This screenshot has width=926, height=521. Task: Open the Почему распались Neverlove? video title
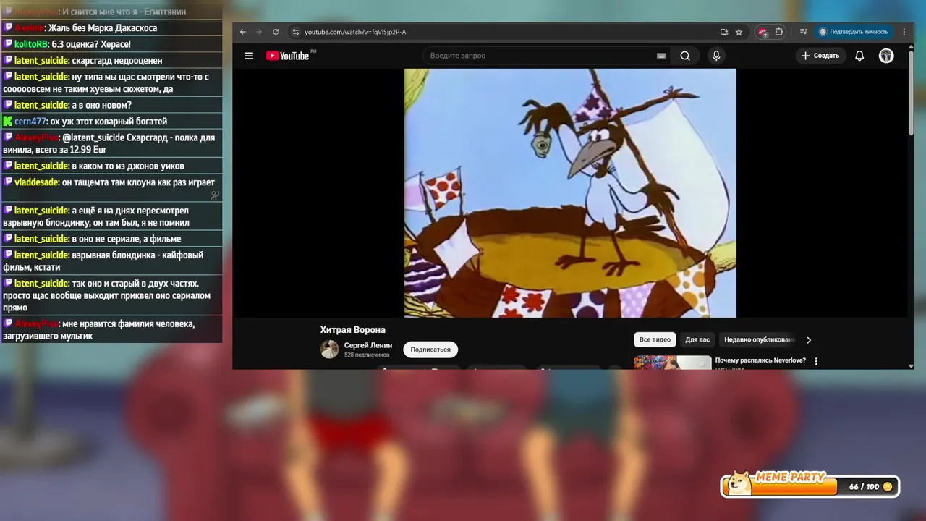[x=760, y=360]
